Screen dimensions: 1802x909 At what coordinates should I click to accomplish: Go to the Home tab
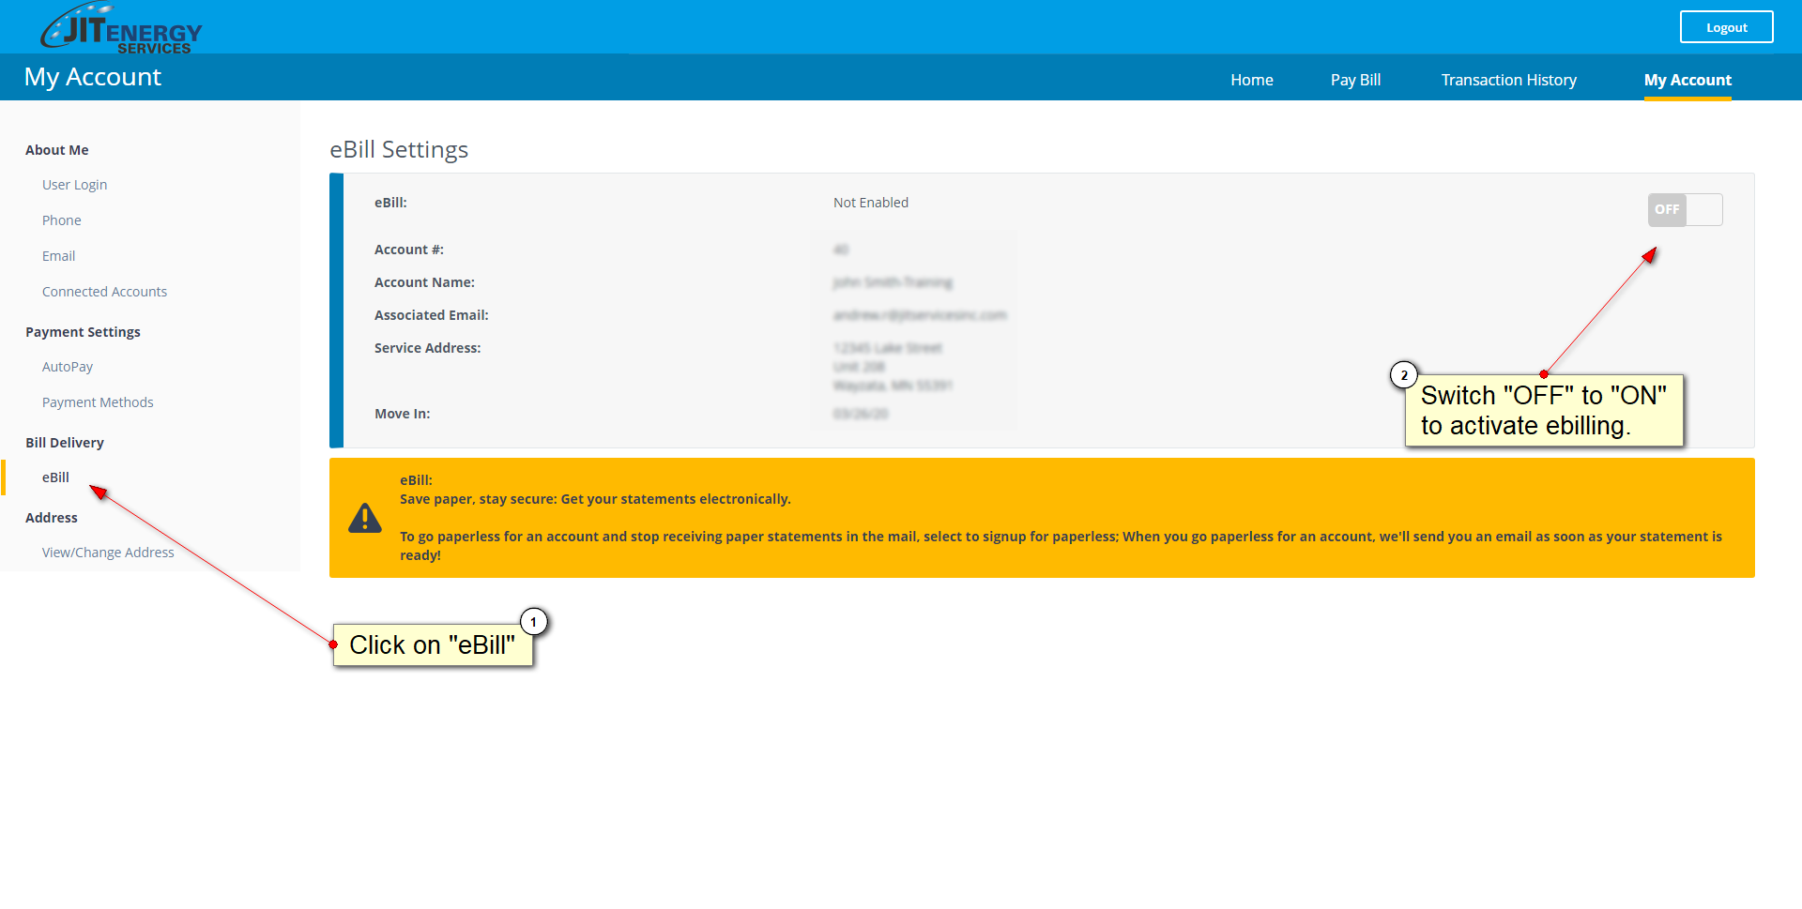[x=1251, y=80]
